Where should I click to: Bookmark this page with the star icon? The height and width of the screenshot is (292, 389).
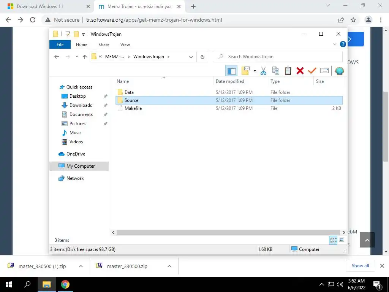[353, 20]
